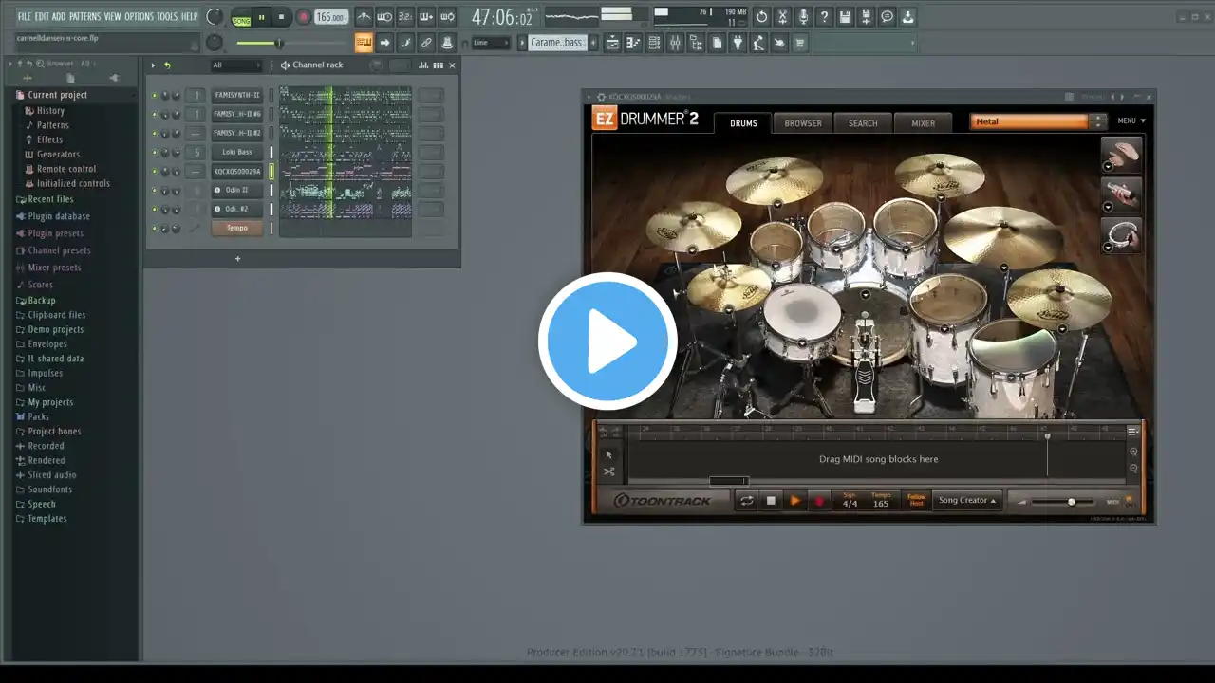1215x683 pixels.
Task: Select the FAMISYNTH-II channel button
Action: coord(236,95)
